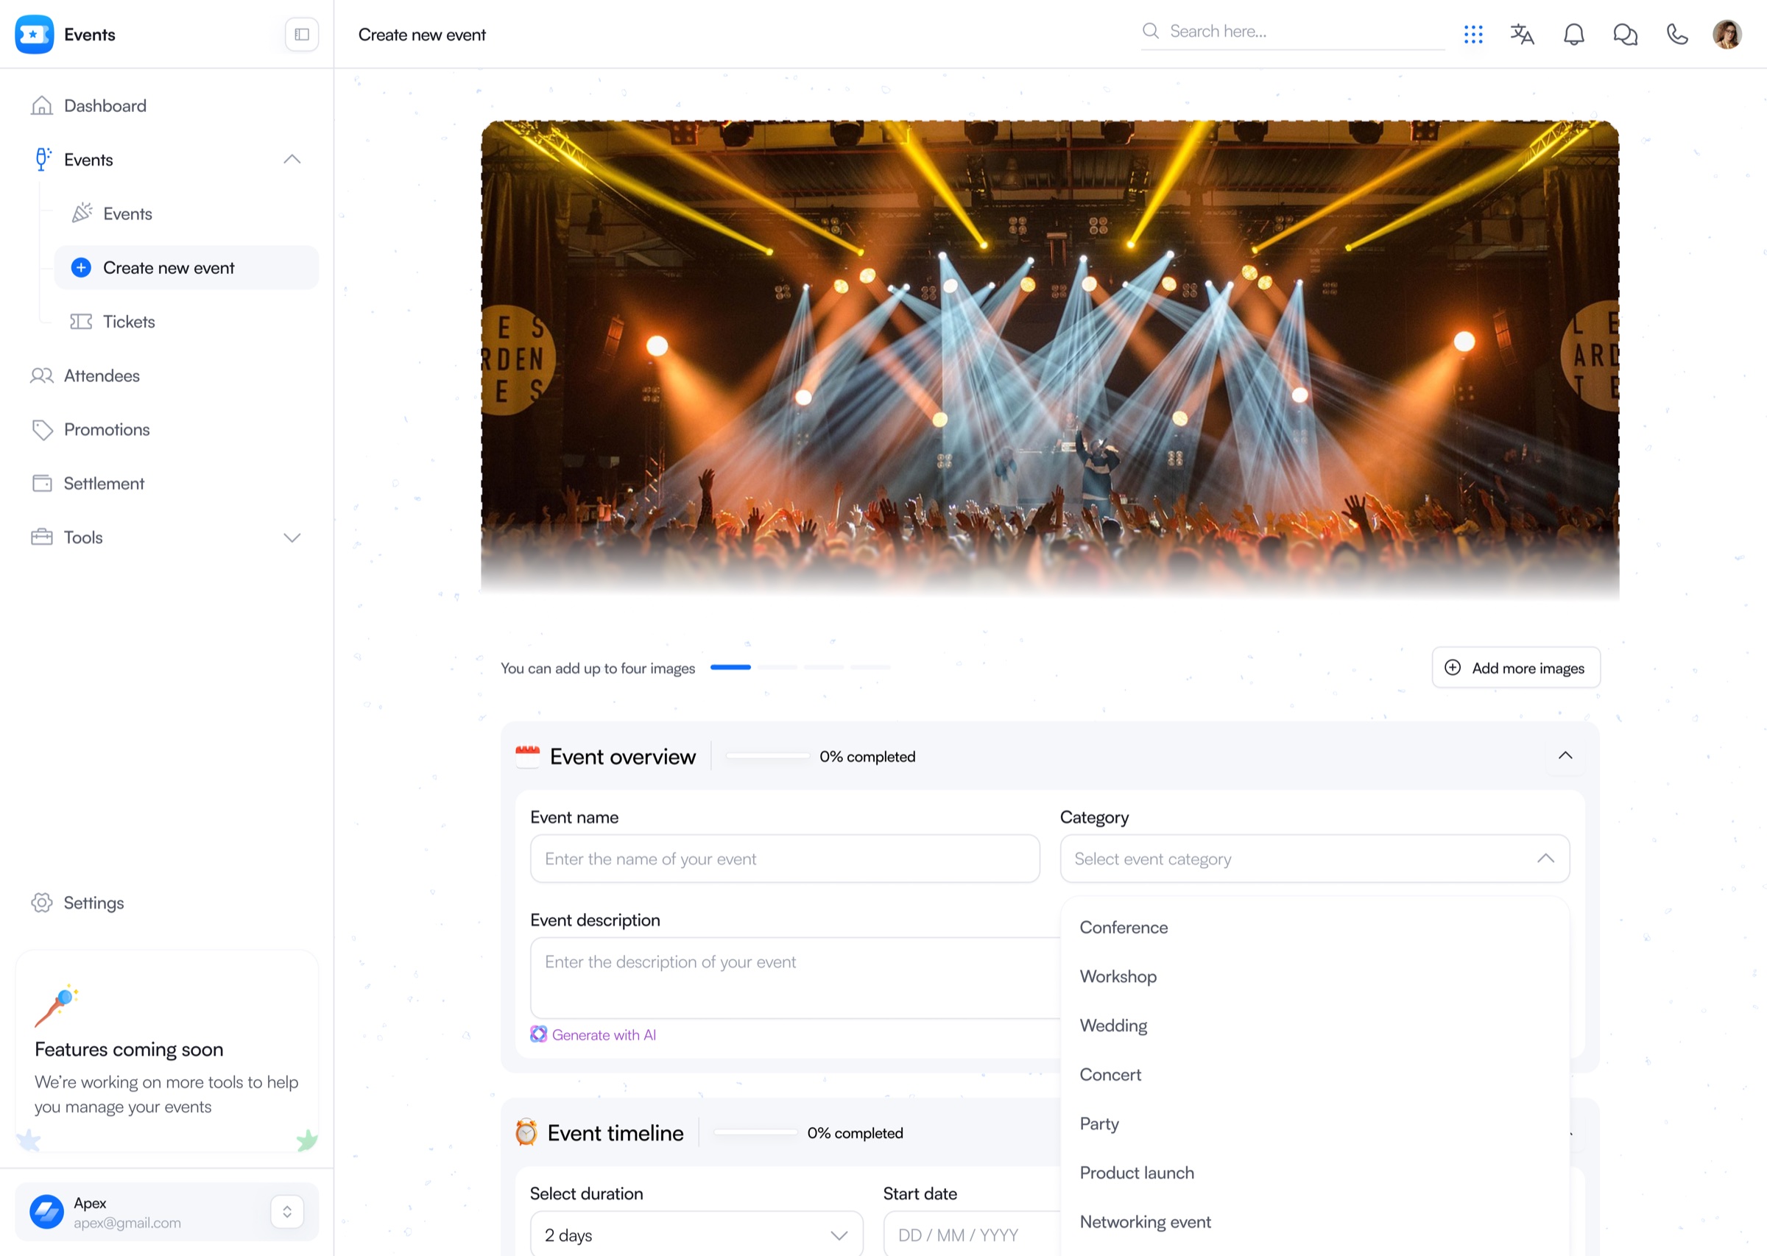The image size is (1767, 1256).
Task: Expand the Tools sidebar group
Action: (x=292, y=537)
